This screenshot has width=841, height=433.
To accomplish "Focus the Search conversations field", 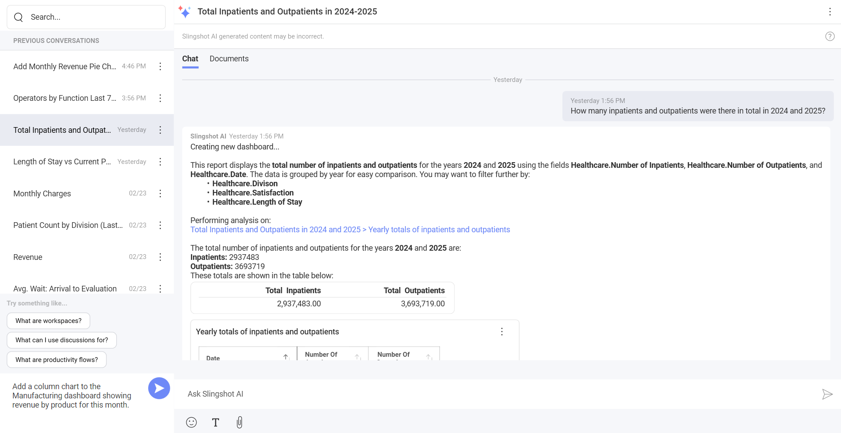I will tap(86, 17).
